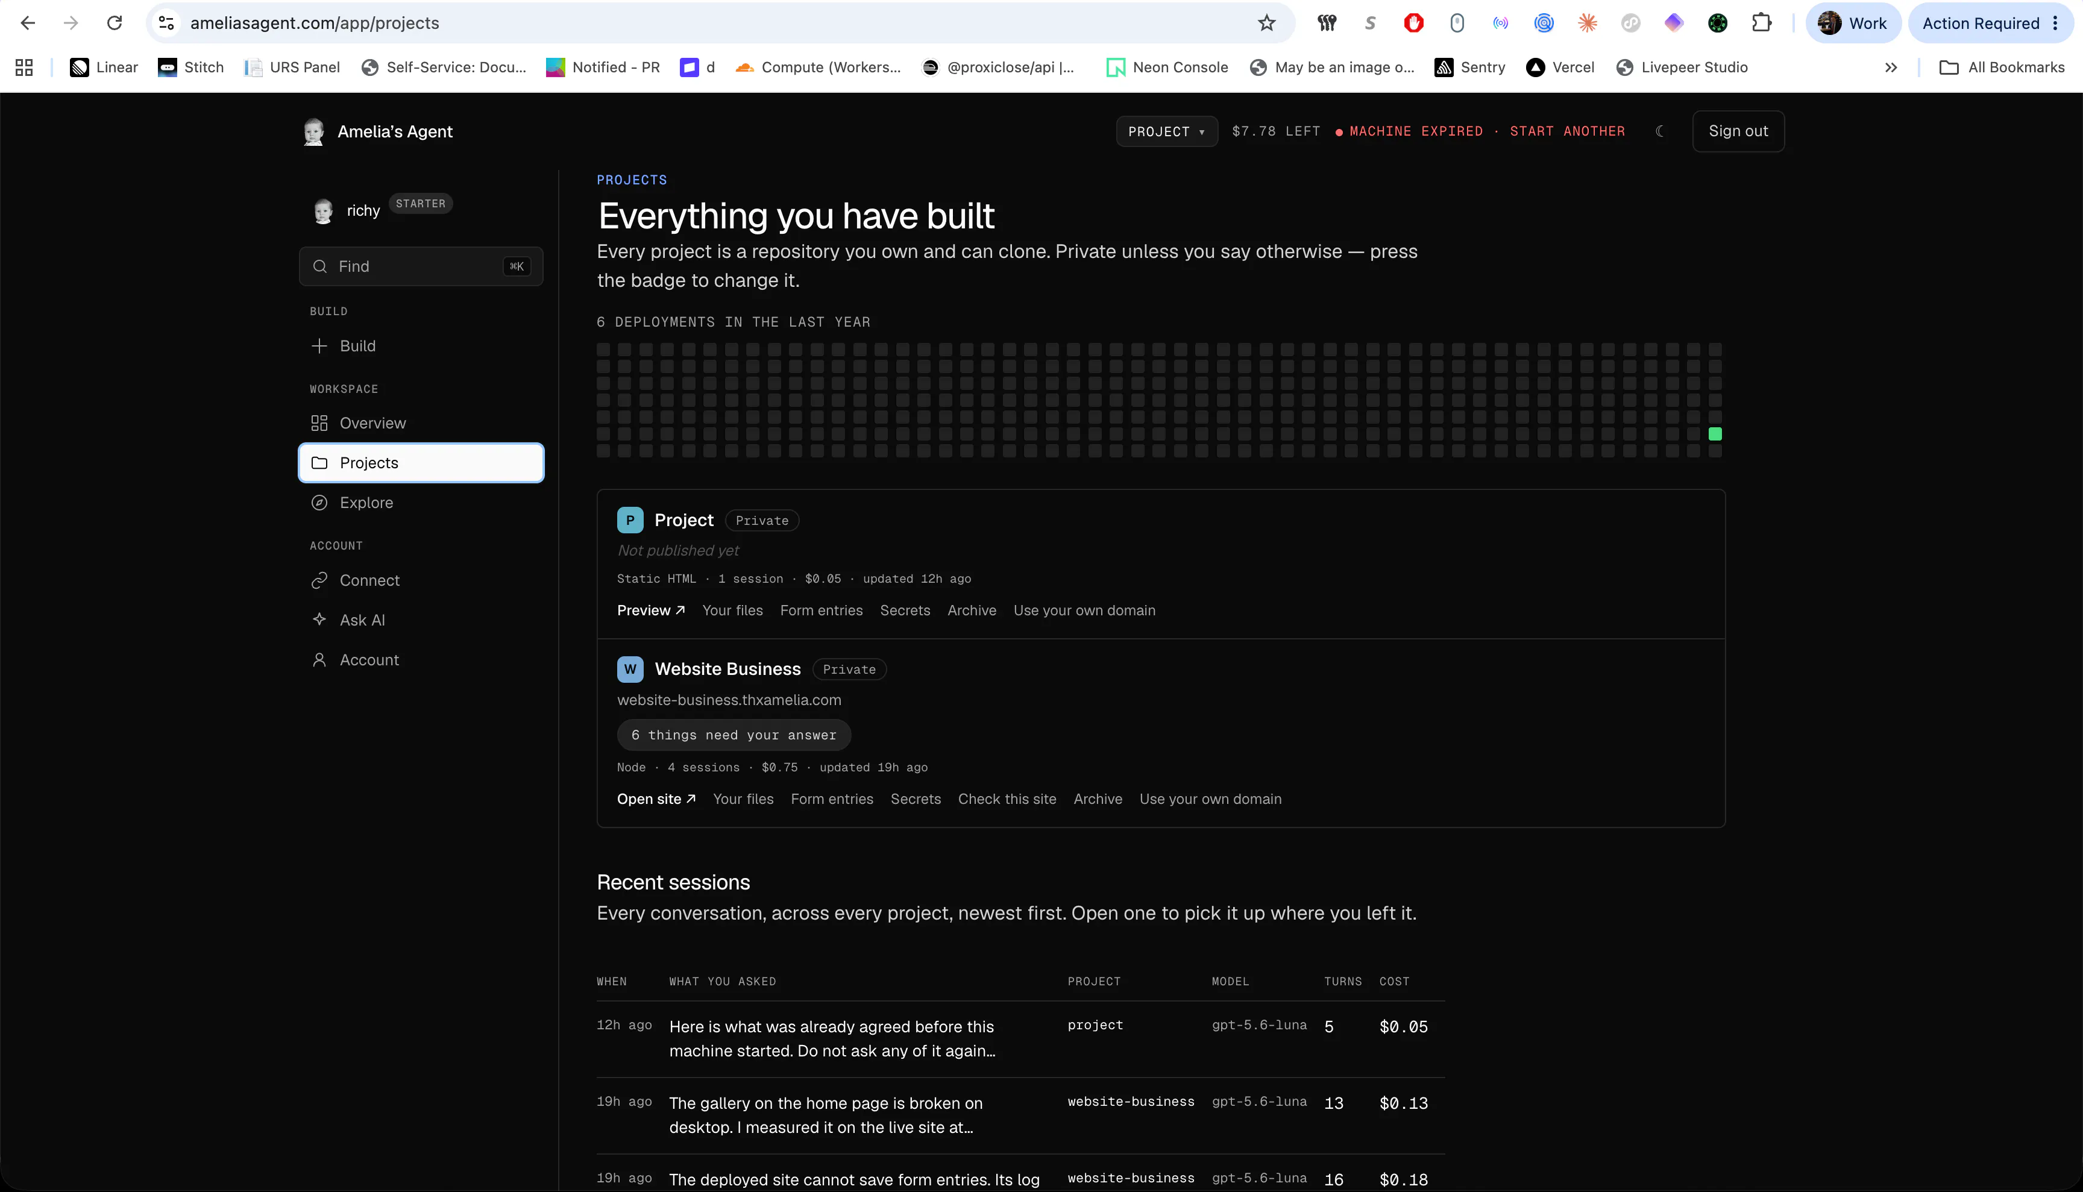The height and width of the screenshot is (1192, 2083).
Task: Expand hidden bookmarks chevron
Action: tap(1891, 67)
